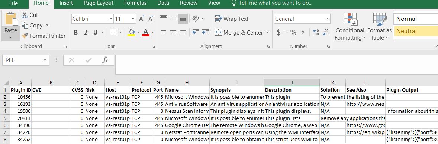The image size is (438, 144).
Task: Apply Percent Style format
Action: [293, 32]
